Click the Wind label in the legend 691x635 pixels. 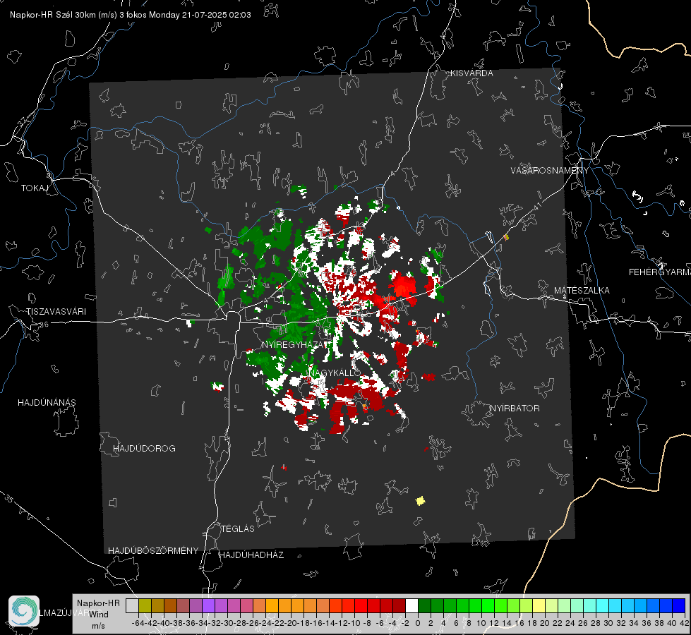99,615
